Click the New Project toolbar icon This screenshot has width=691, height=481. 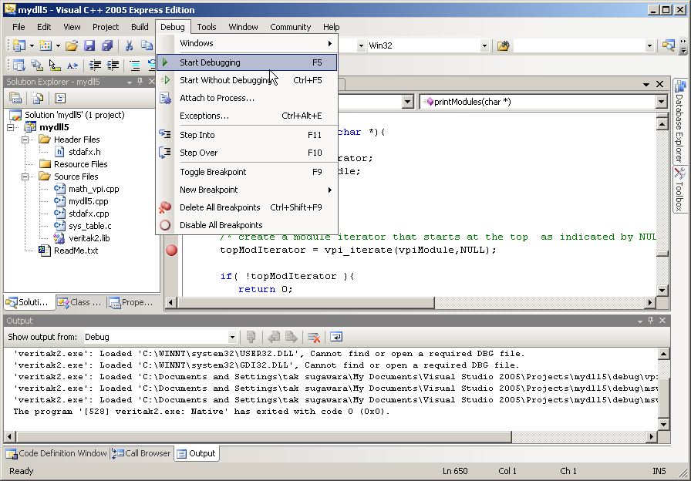[x=19, y=45]
